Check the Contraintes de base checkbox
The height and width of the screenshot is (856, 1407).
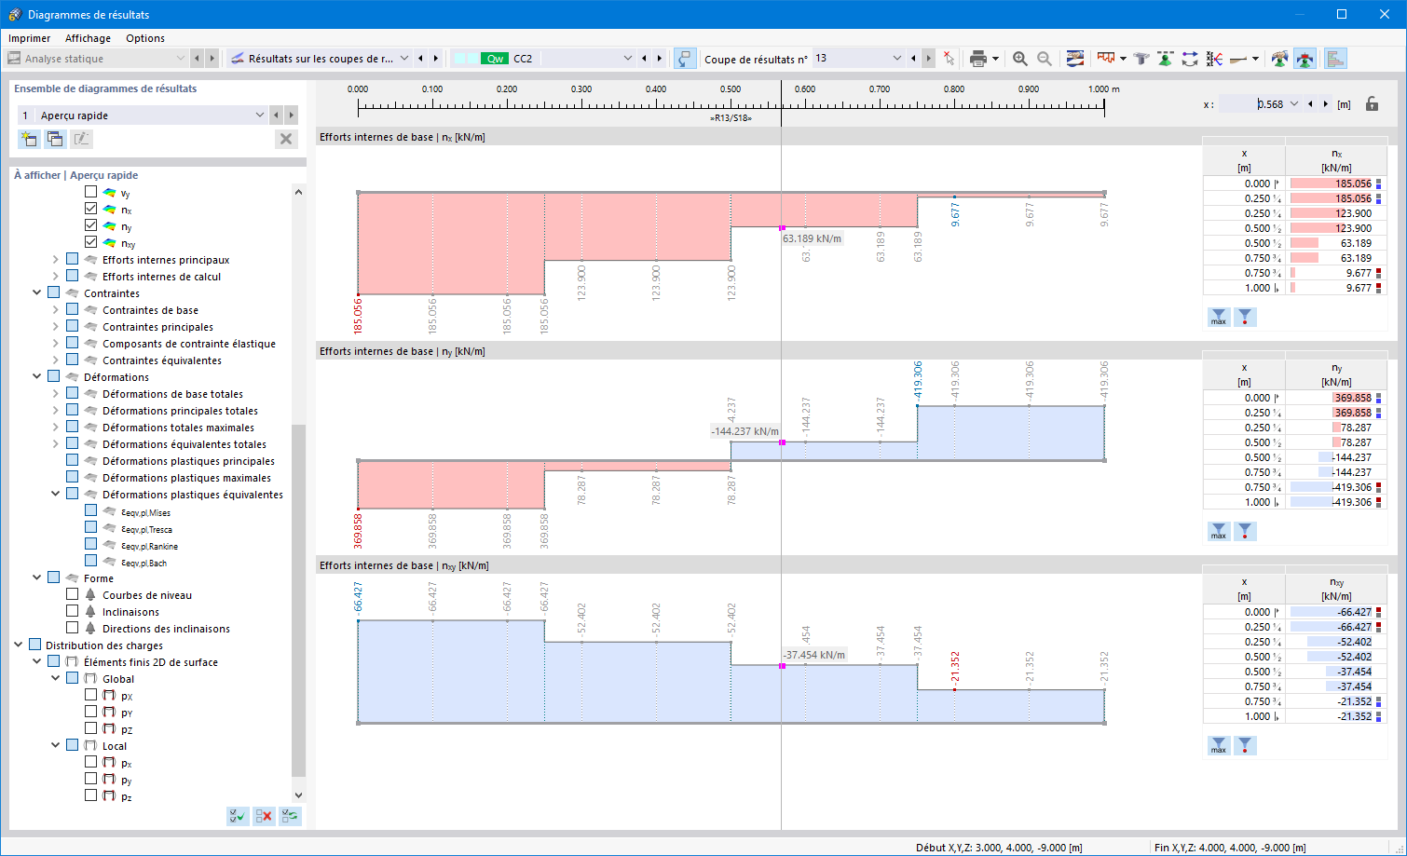(x=72, y=309)
